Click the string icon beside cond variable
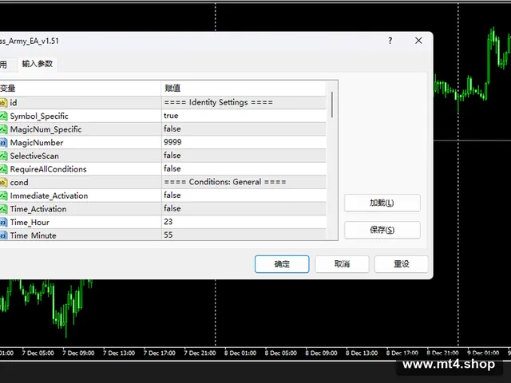Viewport: 511px width, 383px height. (3, 183)
